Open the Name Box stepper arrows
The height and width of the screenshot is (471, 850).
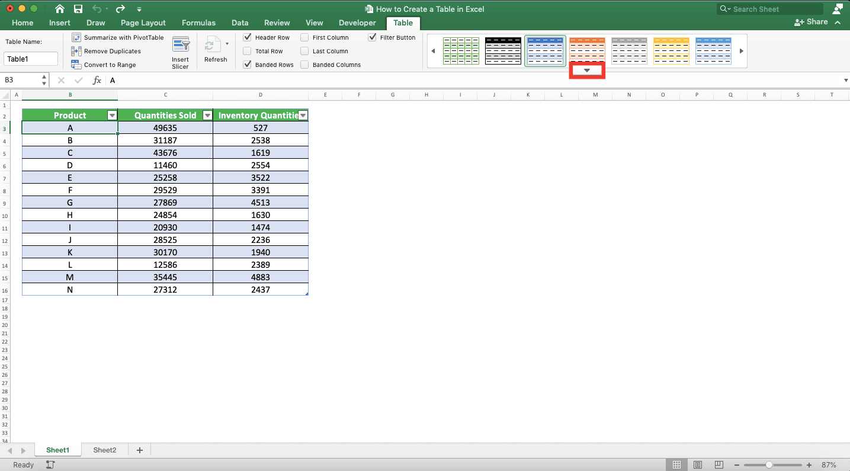44,81
